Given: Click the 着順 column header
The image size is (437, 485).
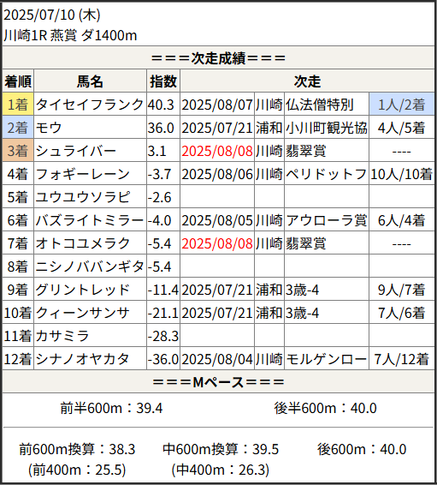Looking at the screenshot, I should (x=18, y=81).
